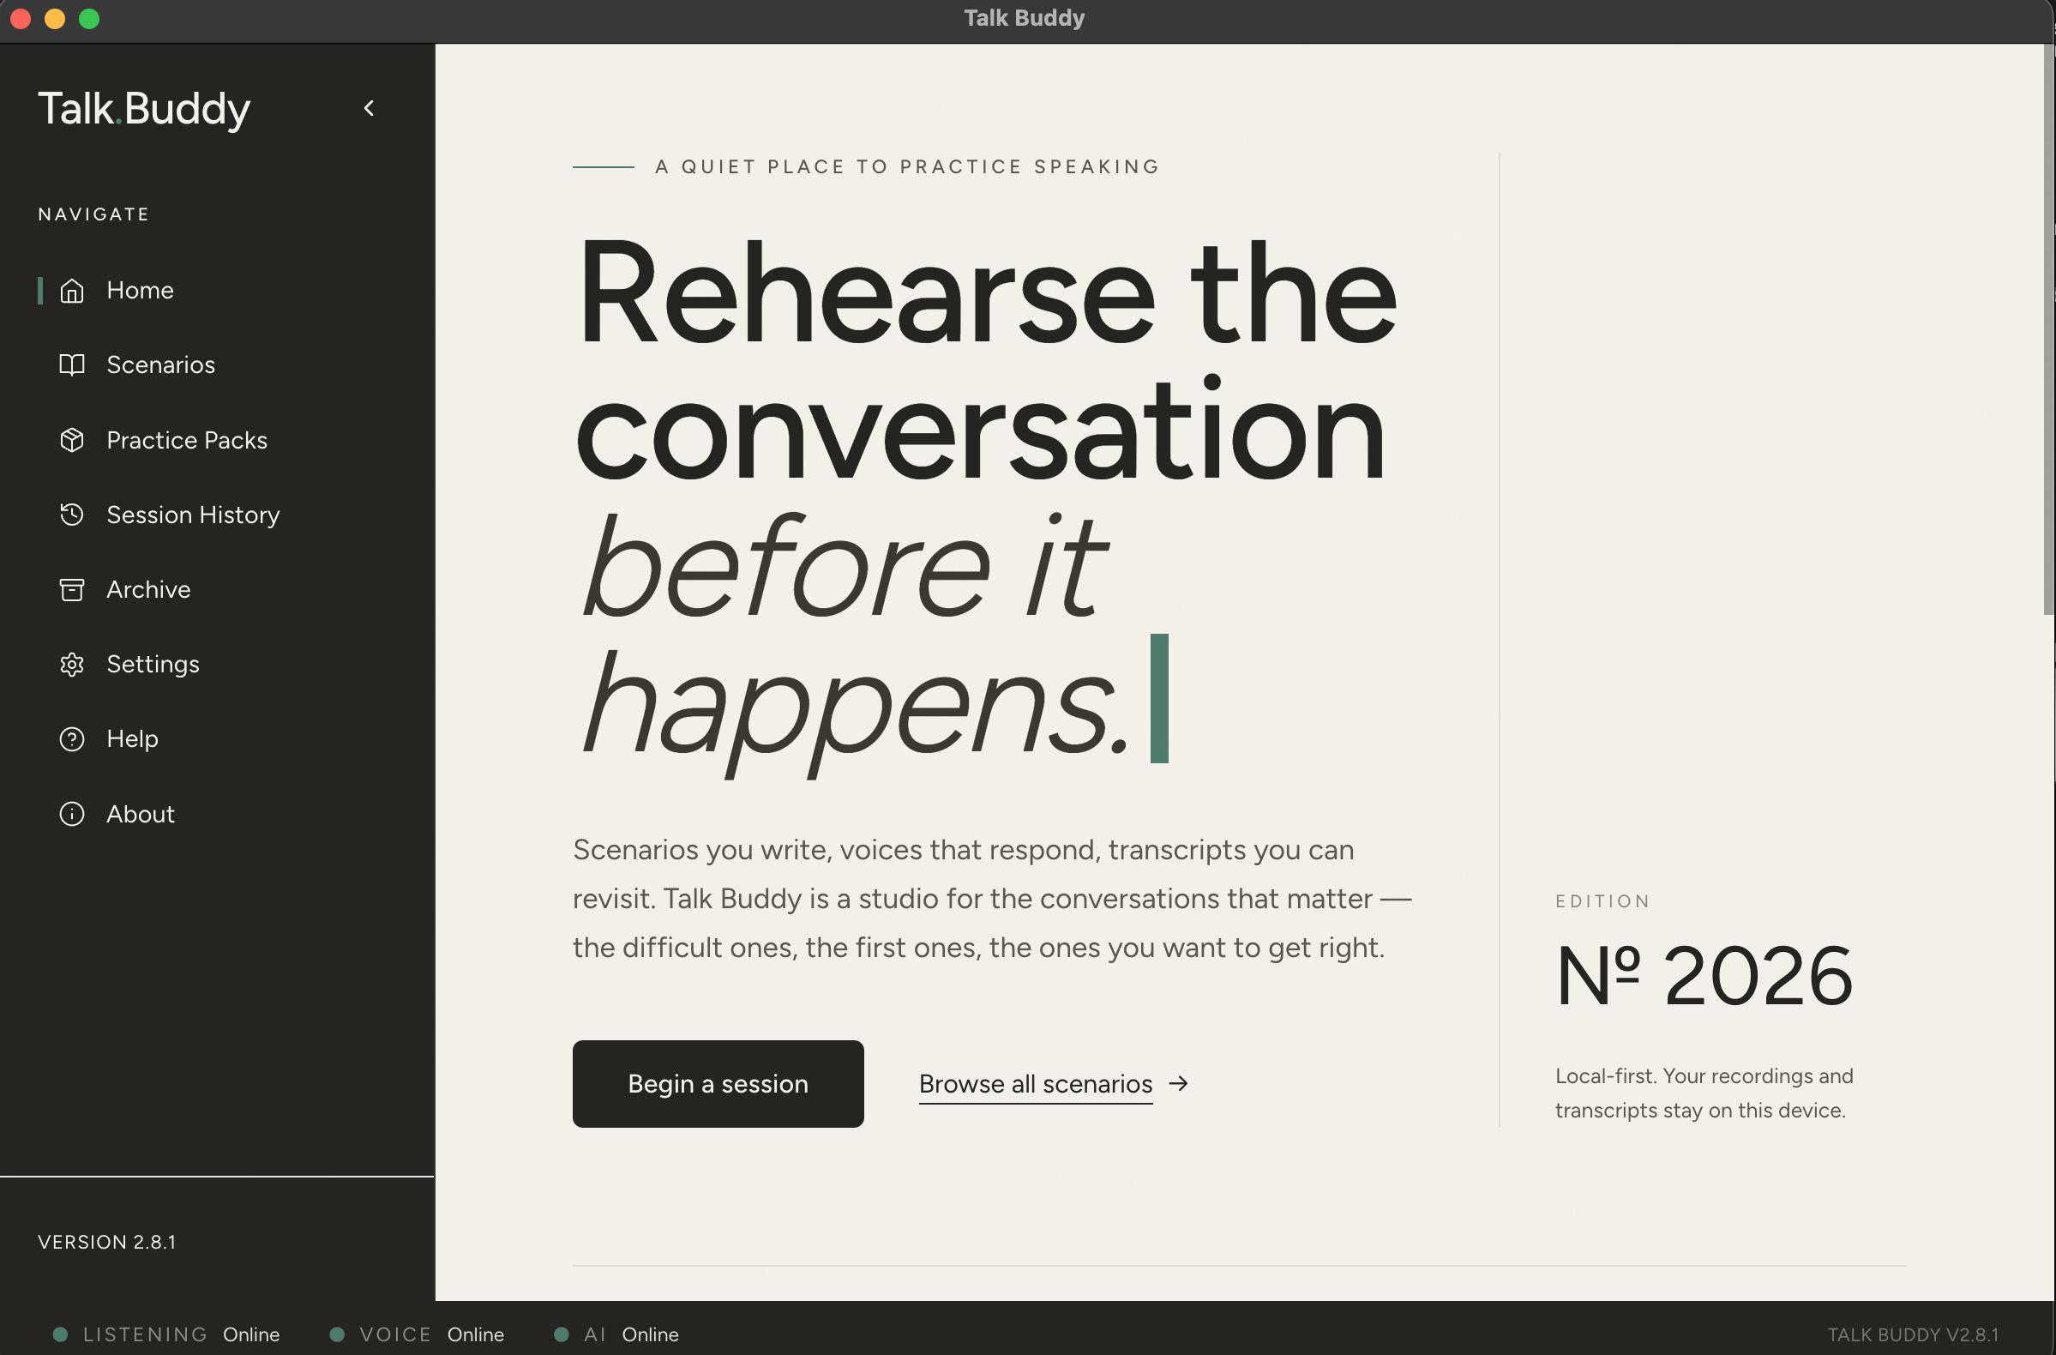Select the Home icon in the sidebar
The image size is (2056, 1355).
pos(73,291)
